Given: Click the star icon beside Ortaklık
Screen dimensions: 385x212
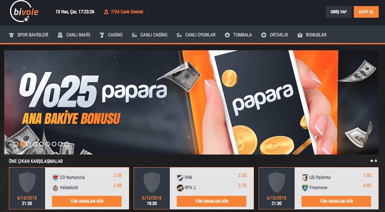Looking at the screenshot, I should (264, 35).
